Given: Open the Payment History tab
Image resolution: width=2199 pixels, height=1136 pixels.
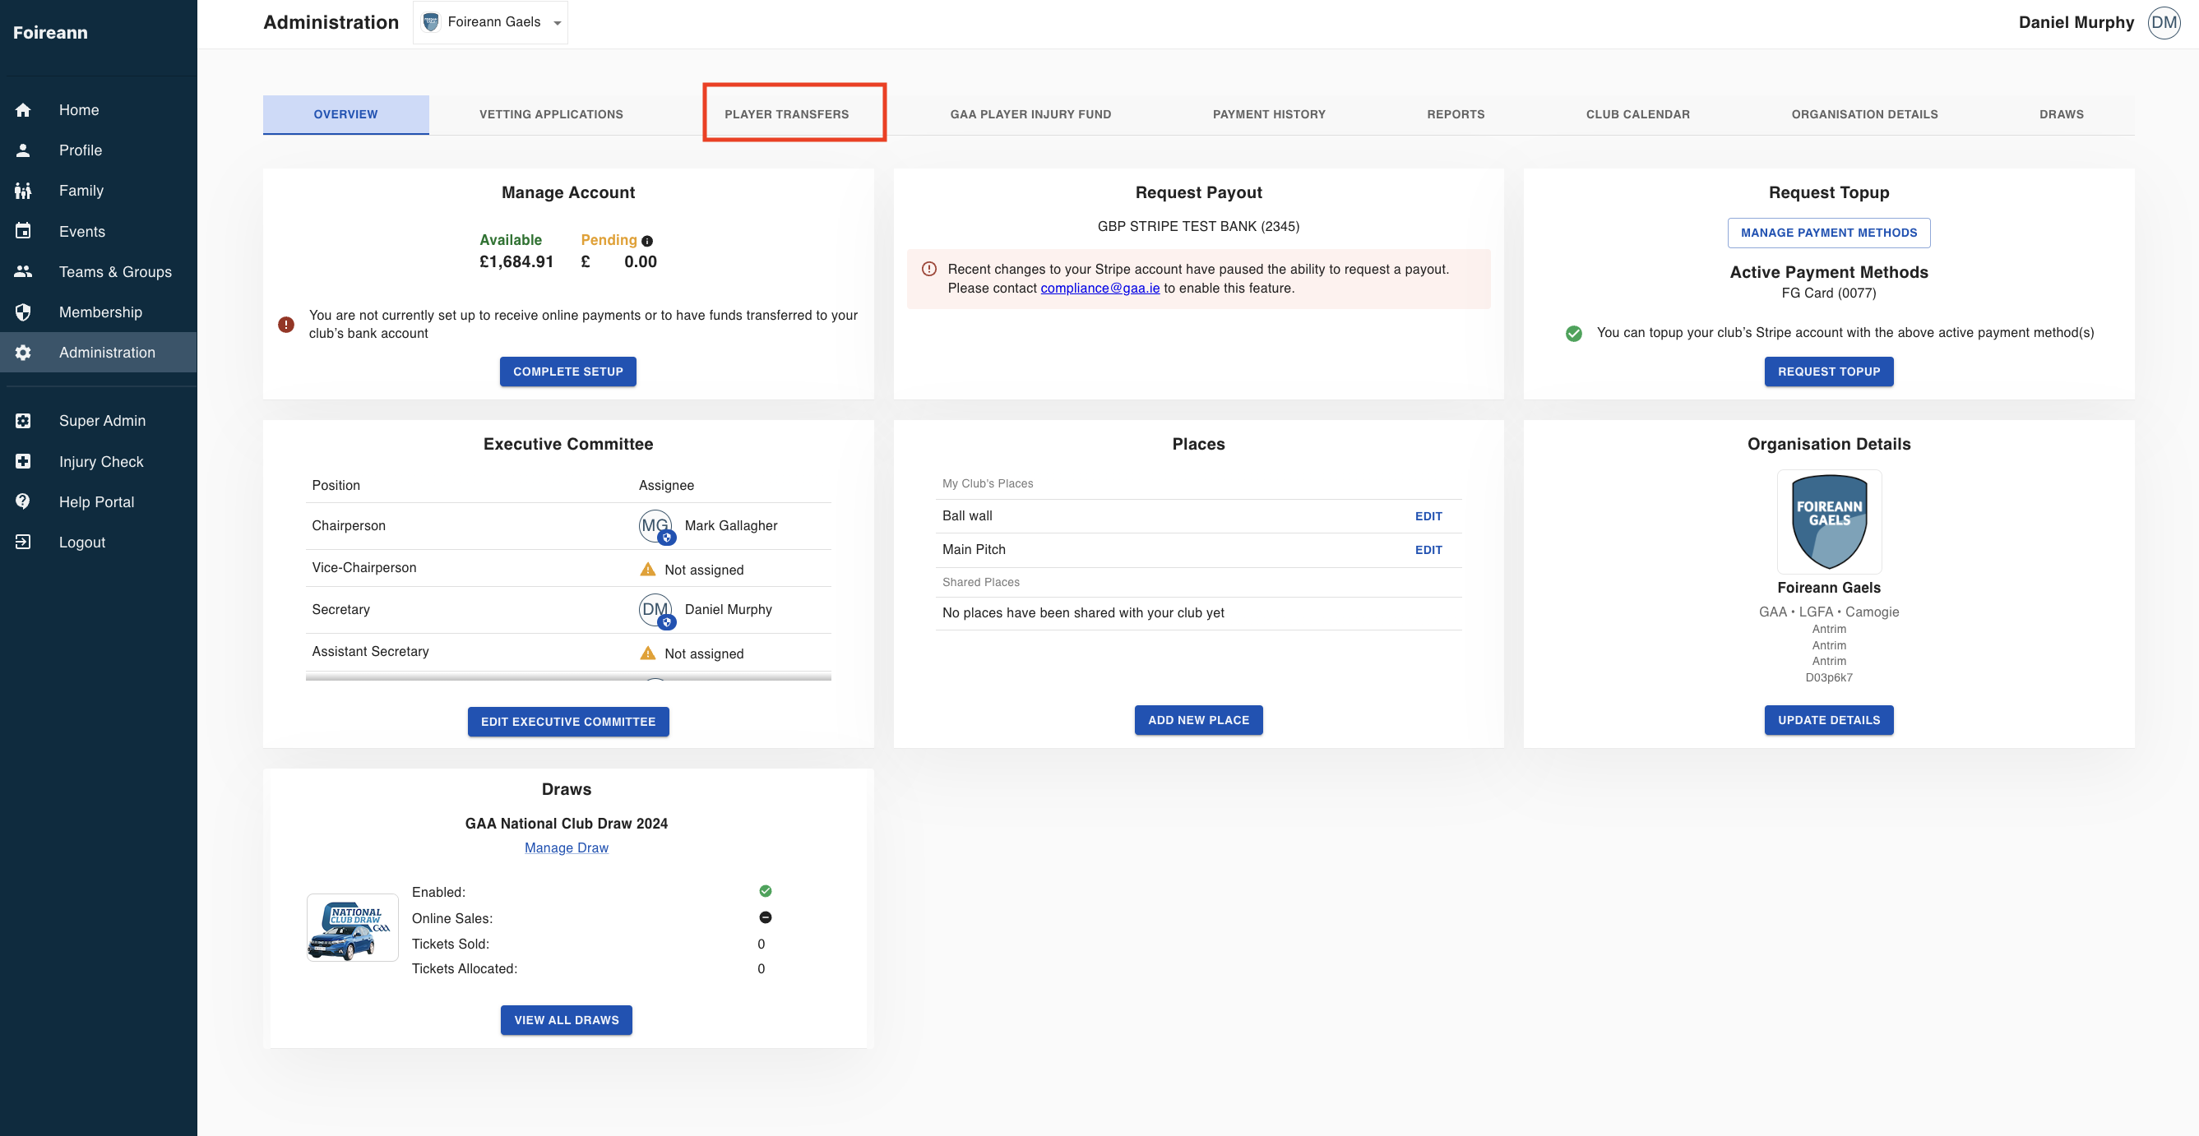Looking at the screenshot, I should (x=1269, y=114).
